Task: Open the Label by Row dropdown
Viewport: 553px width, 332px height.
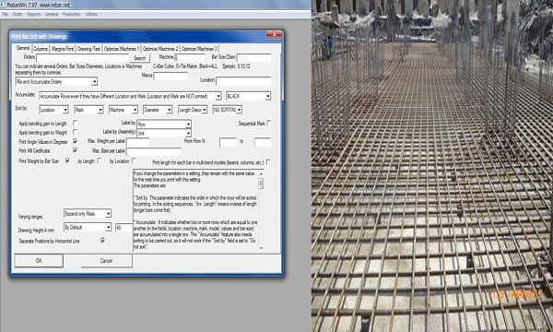Action: tap(188, 125)
